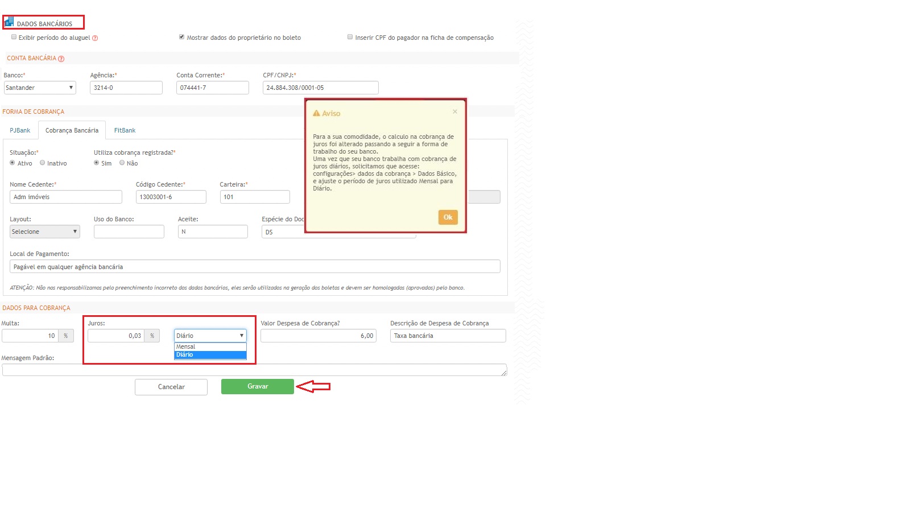
Task: Choose Não for cobrança registrada
Action: coord(122,163)
